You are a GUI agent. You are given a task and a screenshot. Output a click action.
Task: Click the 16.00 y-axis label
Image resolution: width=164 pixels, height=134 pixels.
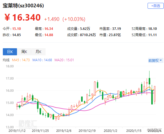coord(10,91)
